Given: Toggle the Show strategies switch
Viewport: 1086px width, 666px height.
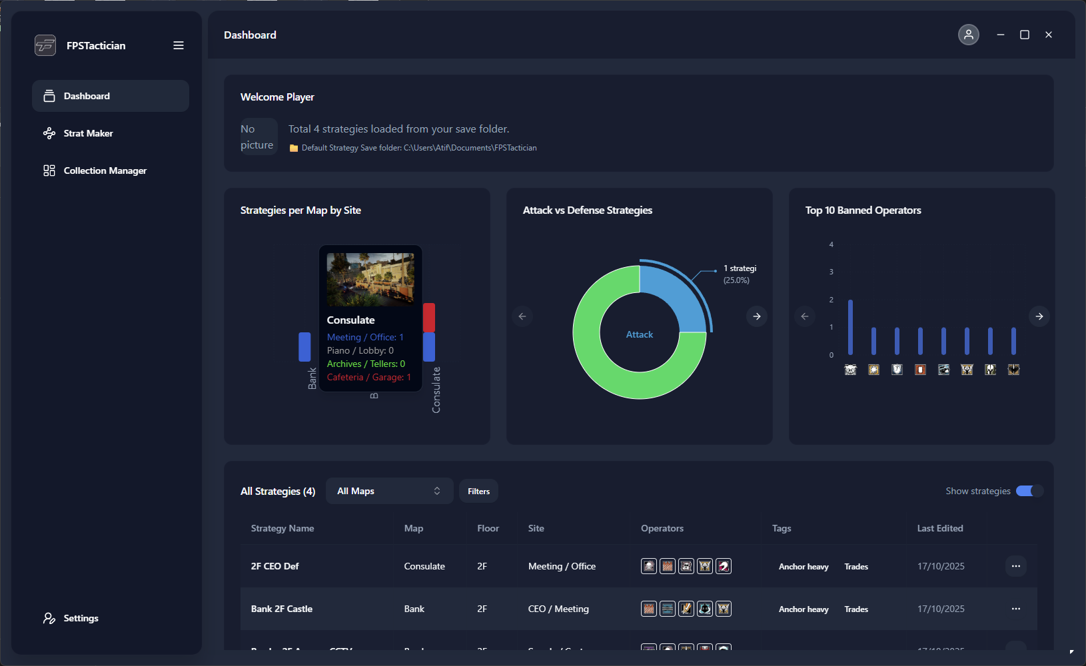Looking at the screenshot, I should point(1029,491).
